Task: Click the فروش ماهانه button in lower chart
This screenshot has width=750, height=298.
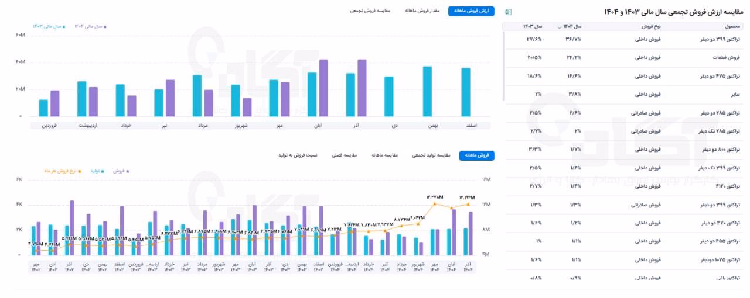Action: tap(476, 155)
